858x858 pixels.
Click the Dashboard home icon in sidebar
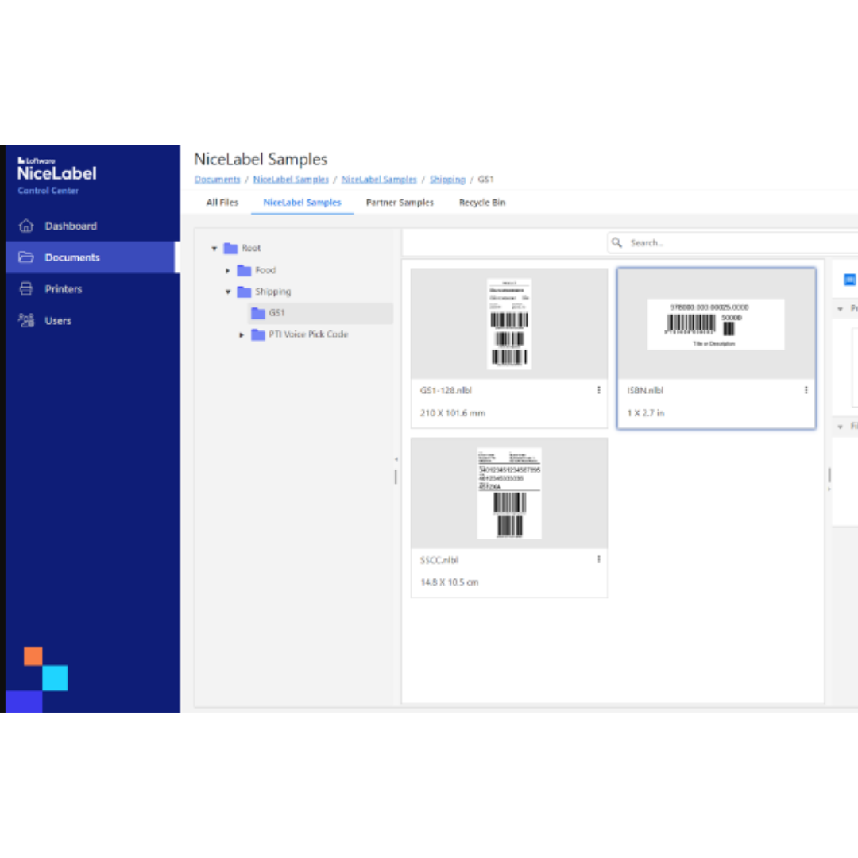26,226
